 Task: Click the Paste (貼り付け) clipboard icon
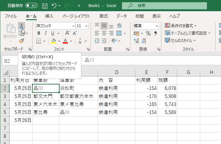[x=11, y=28]
